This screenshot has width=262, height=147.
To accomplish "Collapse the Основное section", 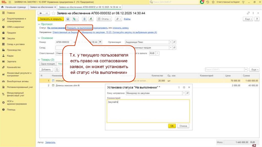I will pos(39,38).
